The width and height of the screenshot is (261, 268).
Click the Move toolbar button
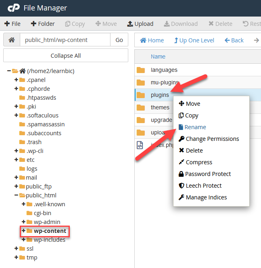coord(106,24)
